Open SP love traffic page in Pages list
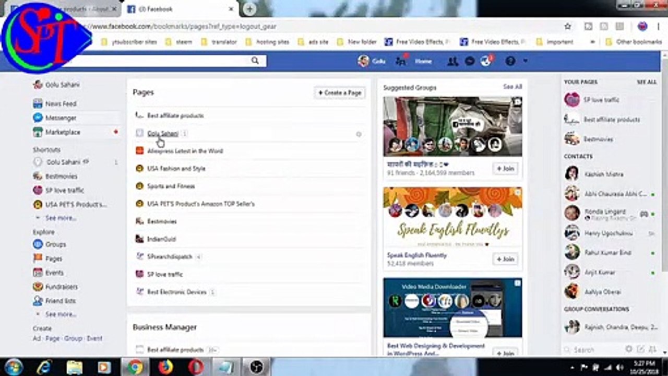The width and height of the screenshot is (668, 376). coord(165,274)
